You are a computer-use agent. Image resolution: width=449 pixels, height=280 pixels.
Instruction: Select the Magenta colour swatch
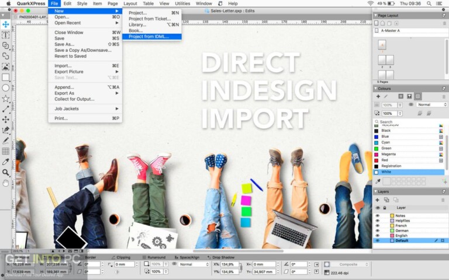377,154
